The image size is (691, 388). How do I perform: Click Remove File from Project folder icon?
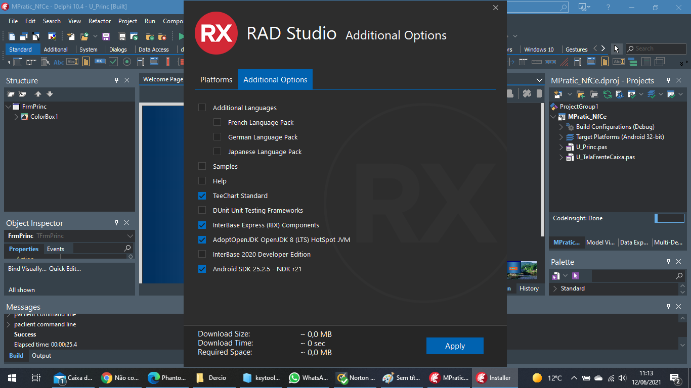pyautogui.click(x=162, y=36)
